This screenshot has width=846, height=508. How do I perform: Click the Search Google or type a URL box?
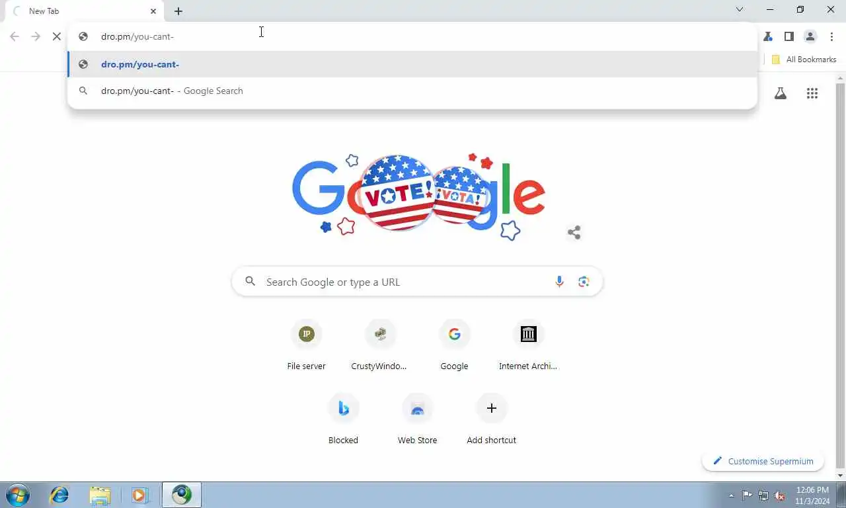click(x=417, y=282)
